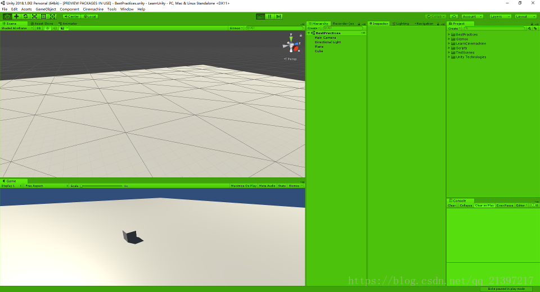Screen dimensions: 540x292
Task: Open the Assets menu
Action: [26, 10]
